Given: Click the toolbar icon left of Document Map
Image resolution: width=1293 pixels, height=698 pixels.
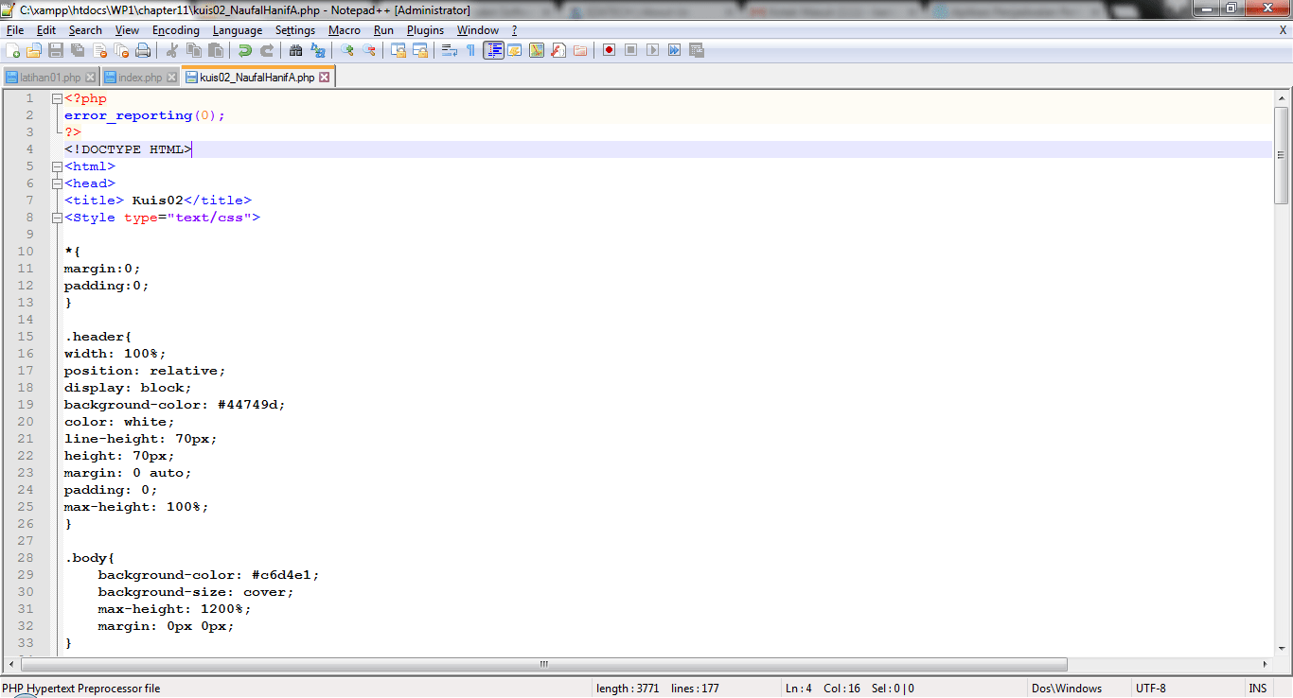Looking at the screenshot, I should [515, 50].
